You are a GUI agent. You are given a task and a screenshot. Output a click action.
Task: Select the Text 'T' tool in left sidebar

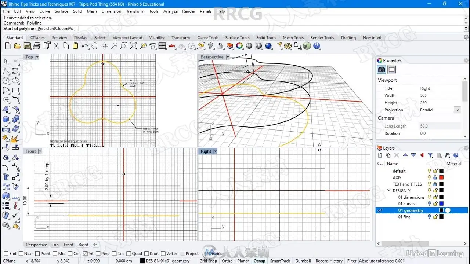pos(6,177)
